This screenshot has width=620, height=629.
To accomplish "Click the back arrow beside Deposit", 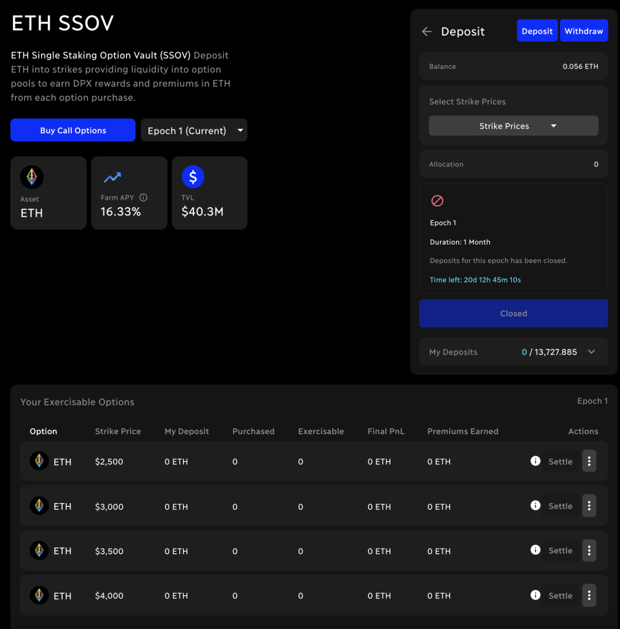I will click(x=427, y=31).
